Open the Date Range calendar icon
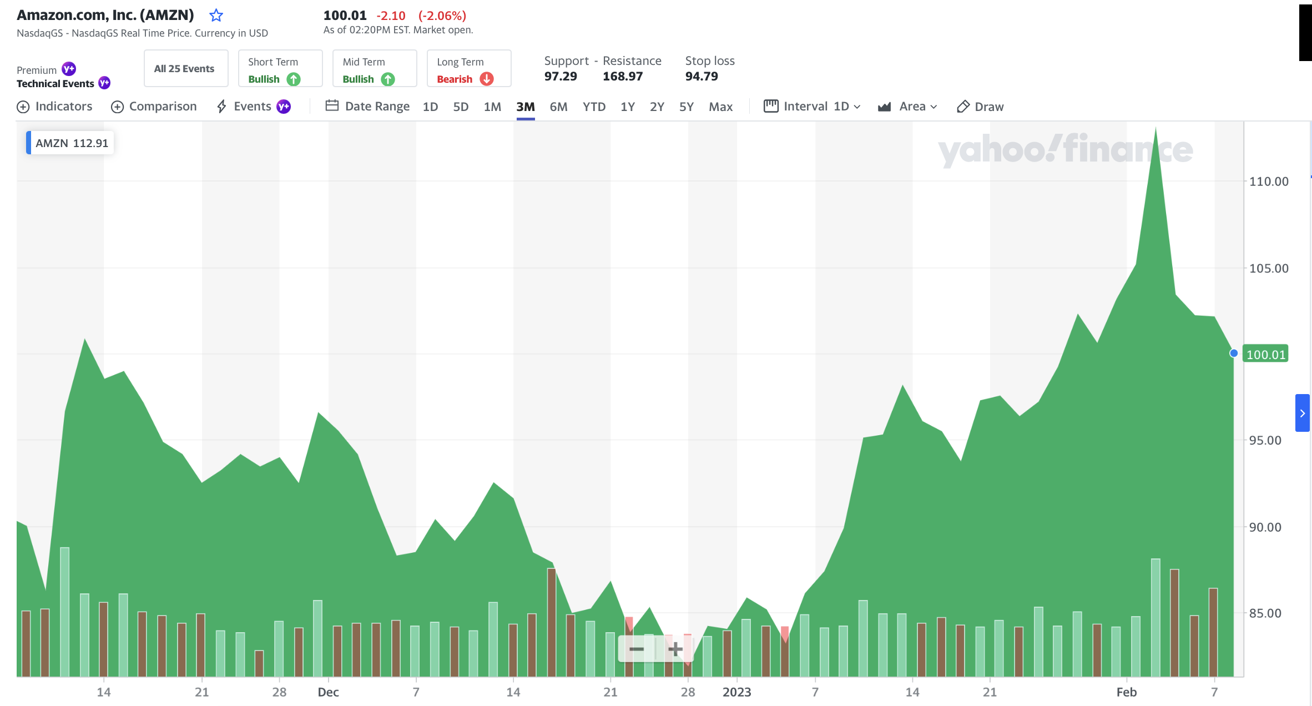 point(332,105)
